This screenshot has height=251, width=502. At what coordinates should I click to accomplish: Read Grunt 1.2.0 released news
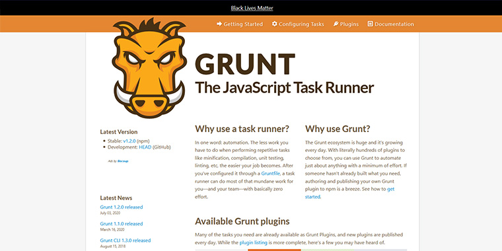[x=122, y=207]
